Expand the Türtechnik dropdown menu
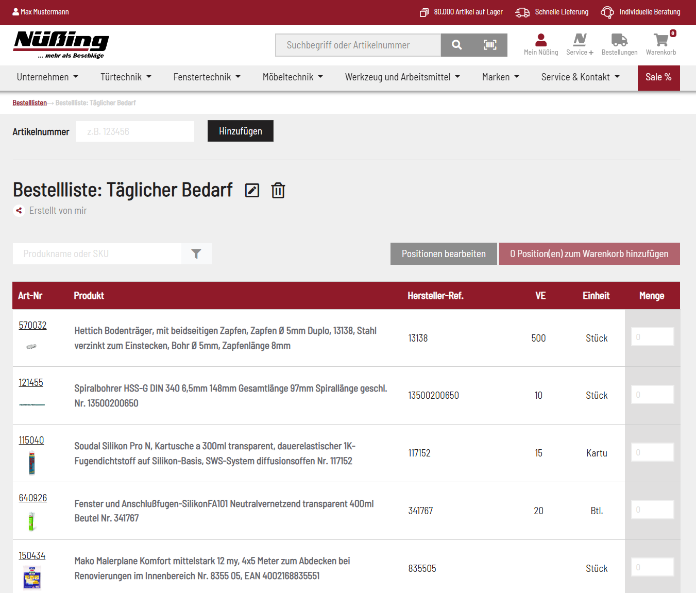 (126, 77)
